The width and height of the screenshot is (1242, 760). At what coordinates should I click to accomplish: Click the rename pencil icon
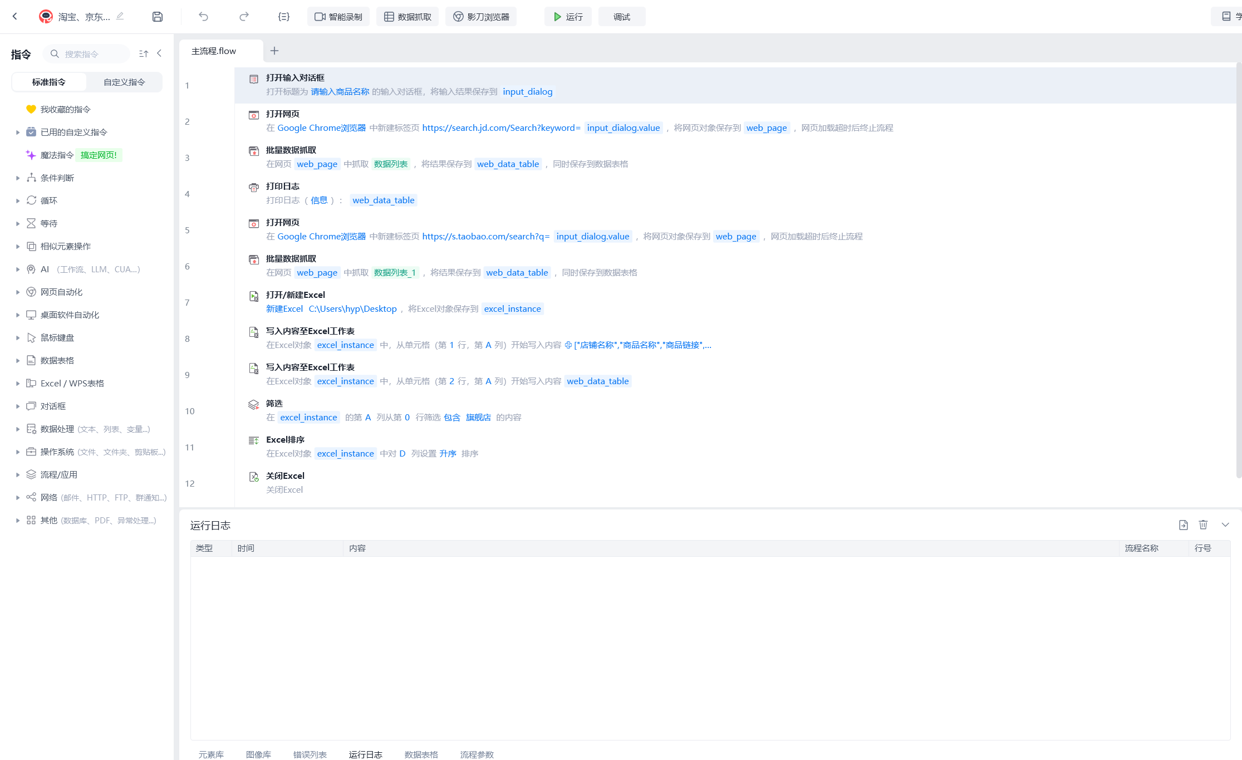pos(120,16)
